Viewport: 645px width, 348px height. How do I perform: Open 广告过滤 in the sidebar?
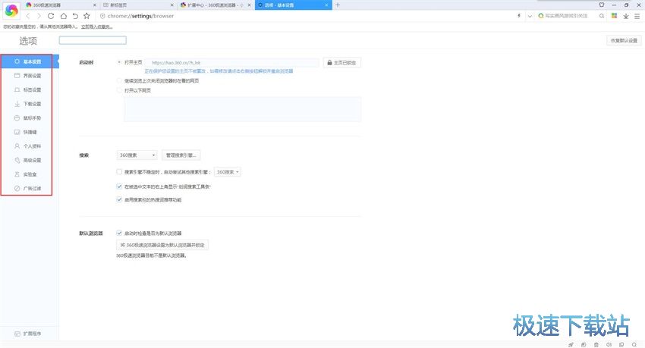tap(29, 188)
